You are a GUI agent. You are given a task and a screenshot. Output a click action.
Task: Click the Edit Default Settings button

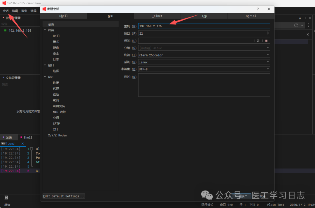click(64, 196)
